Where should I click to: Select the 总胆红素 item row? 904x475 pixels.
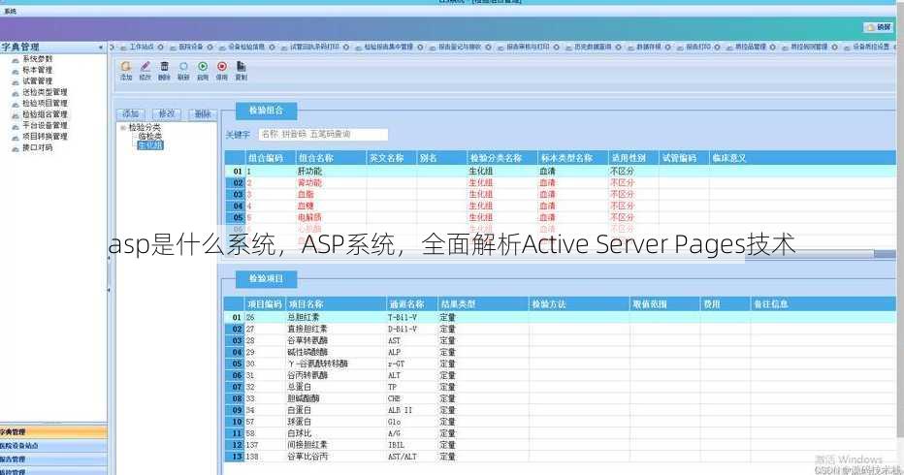(561, 318)
